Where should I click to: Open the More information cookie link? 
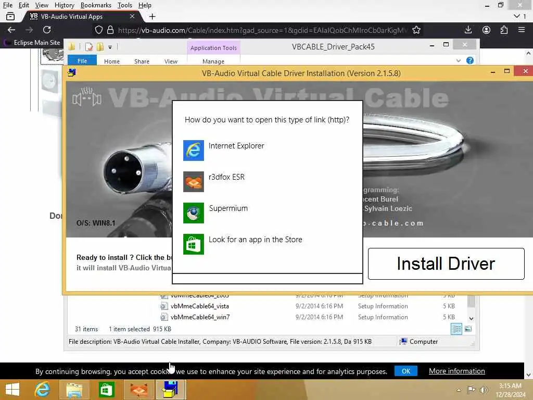(457, 371)
